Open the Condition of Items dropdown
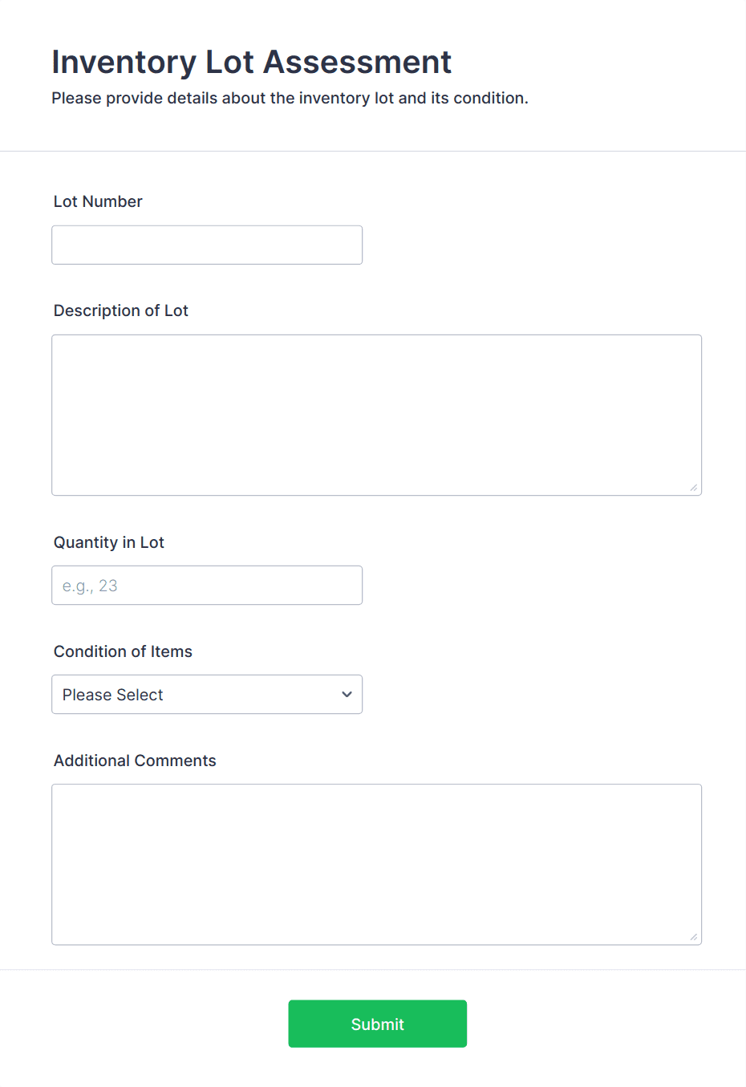Viewport: 746px width, 1087px height. pos(207,695)
